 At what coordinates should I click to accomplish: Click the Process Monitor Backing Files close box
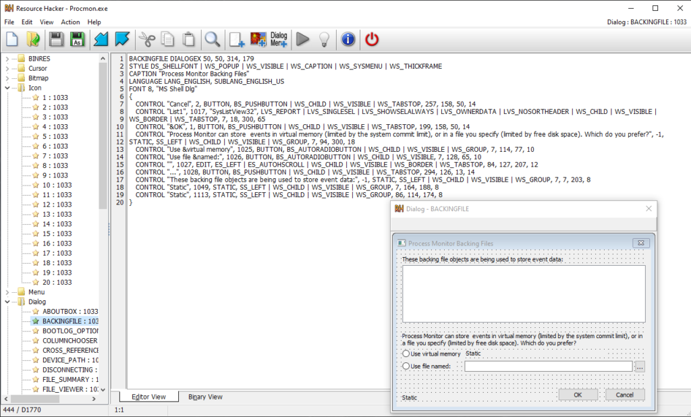click(641, 243)
